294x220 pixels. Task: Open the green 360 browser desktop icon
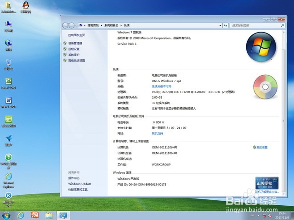point(8,161)
